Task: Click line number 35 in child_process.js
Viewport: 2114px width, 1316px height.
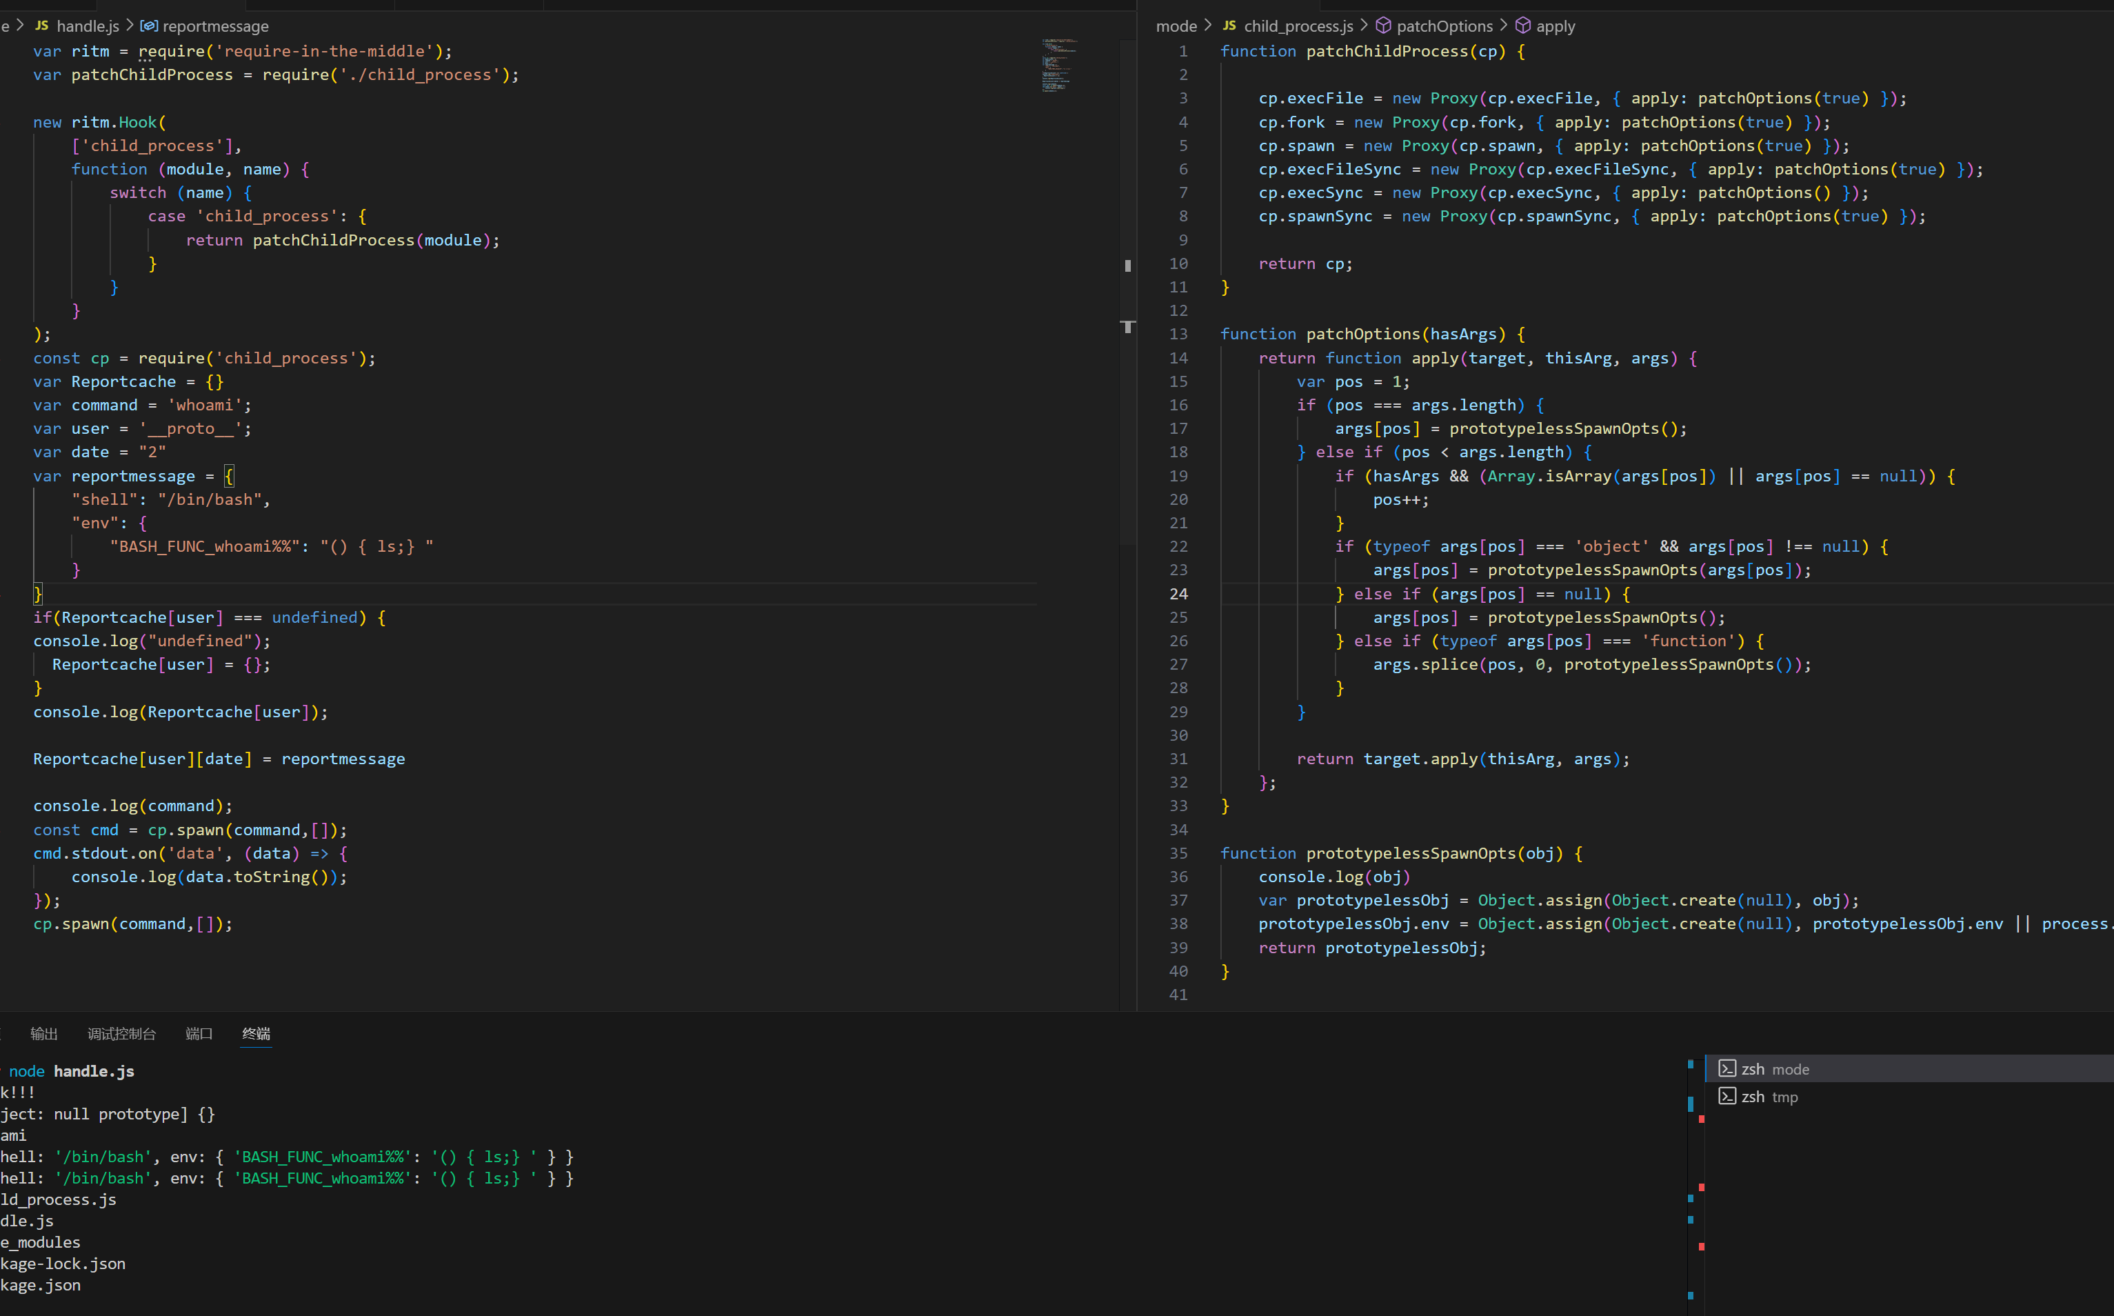Action: coord(1178,853)
